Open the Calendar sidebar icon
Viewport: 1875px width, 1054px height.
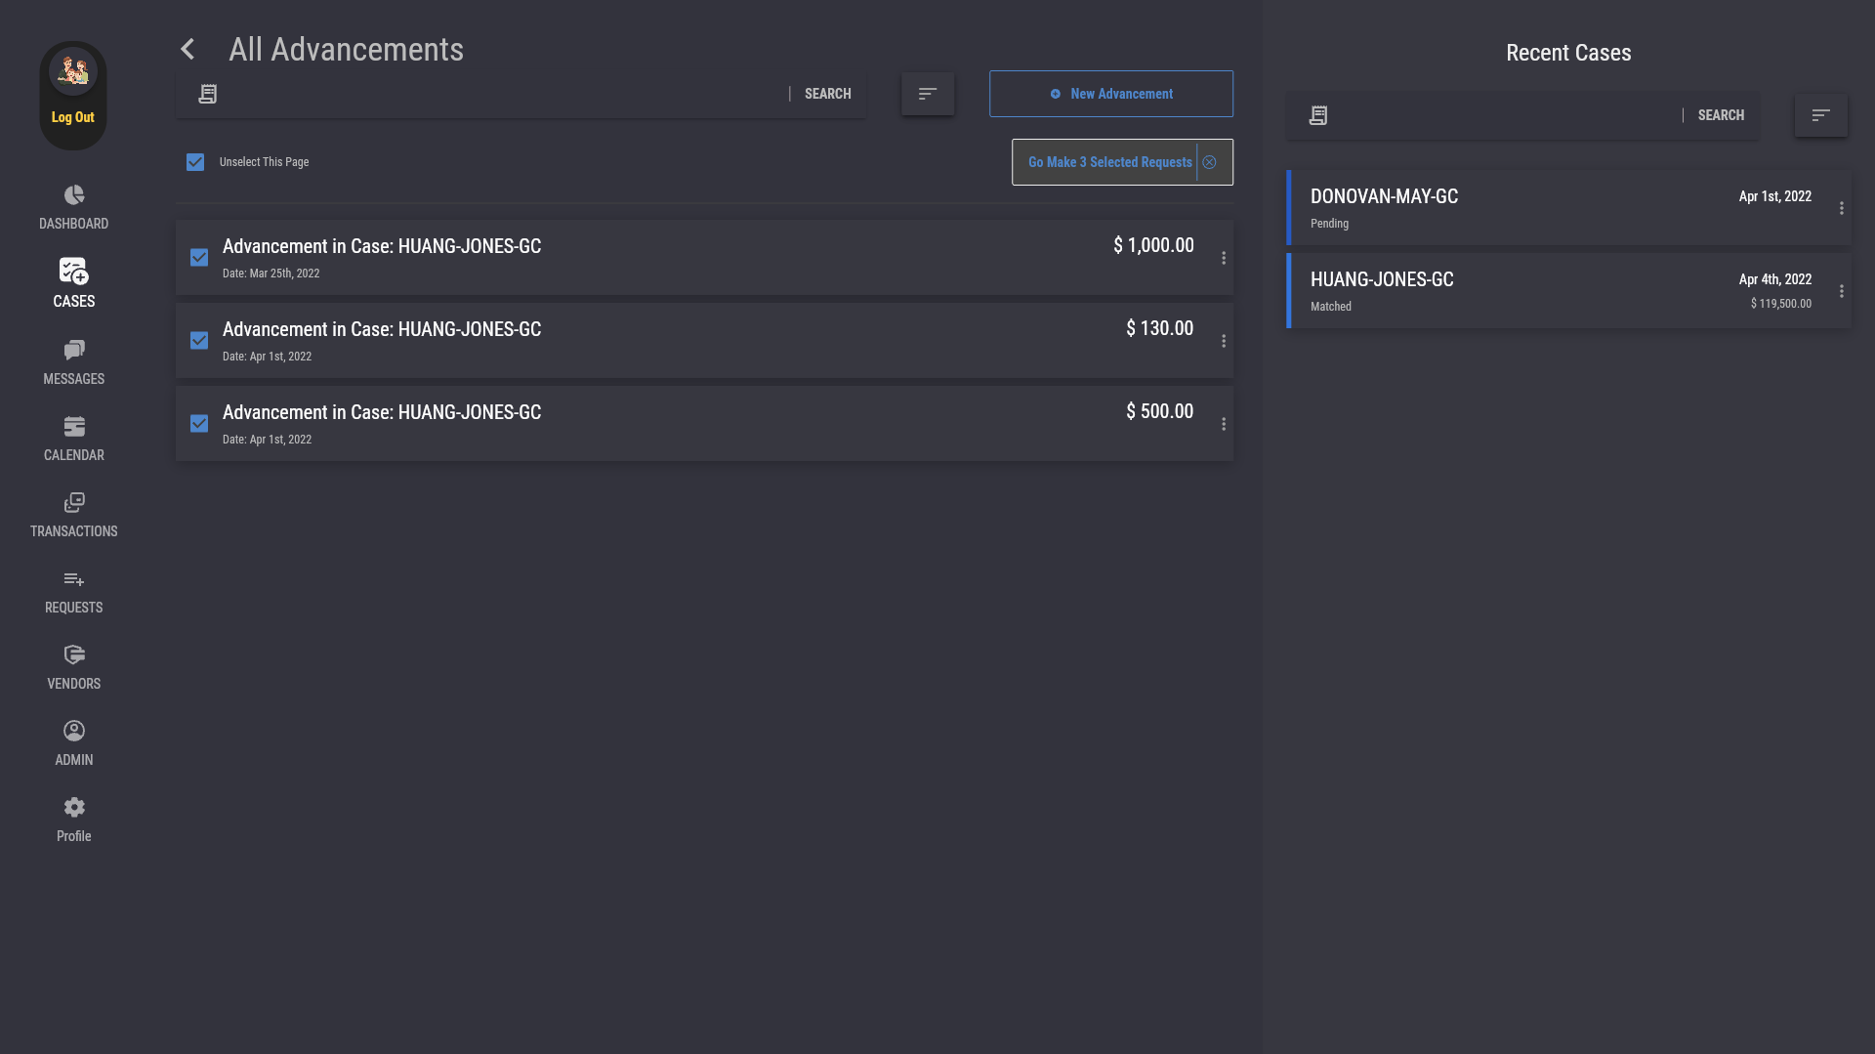pos(74,427)
